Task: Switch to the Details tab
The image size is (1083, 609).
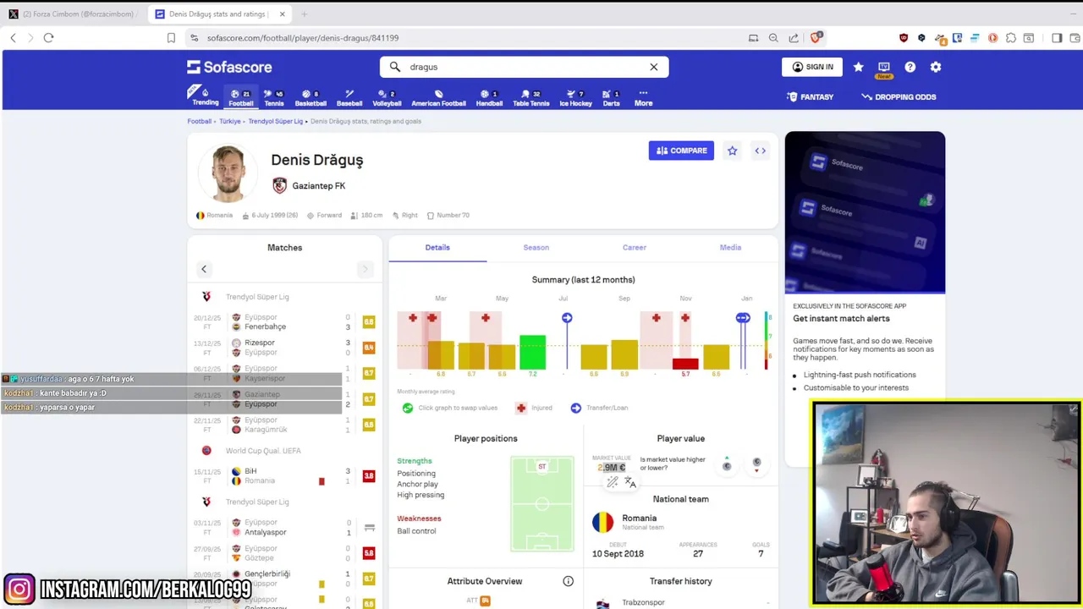Action: coord(437,248)
